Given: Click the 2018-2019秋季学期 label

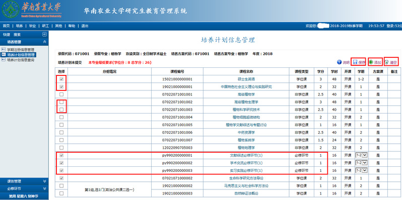Looking at the screenshot, I should point(346,26).
